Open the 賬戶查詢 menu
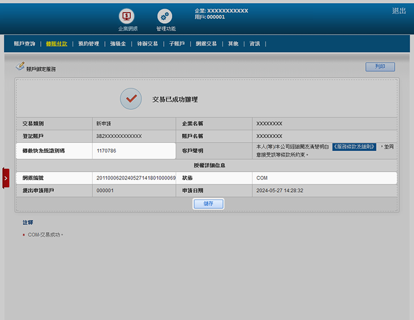The image size is (414, 320). tap(24, 44)
